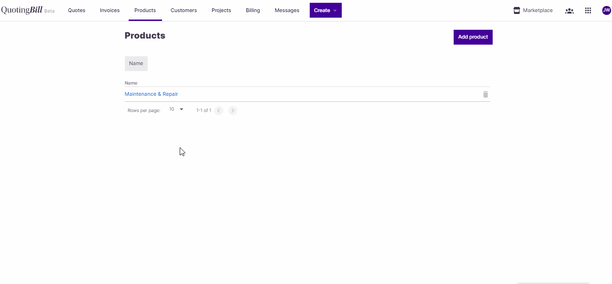Click the 1-1 of 1 pagination text
This screenshot has height=284, width=612.
[x=204, y=111]
